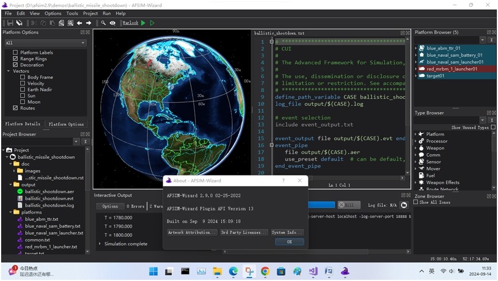Select red_mrbm_1_launcher01 in Platform Browser
The width and height of the screenshot is (498, 281).
452,69
